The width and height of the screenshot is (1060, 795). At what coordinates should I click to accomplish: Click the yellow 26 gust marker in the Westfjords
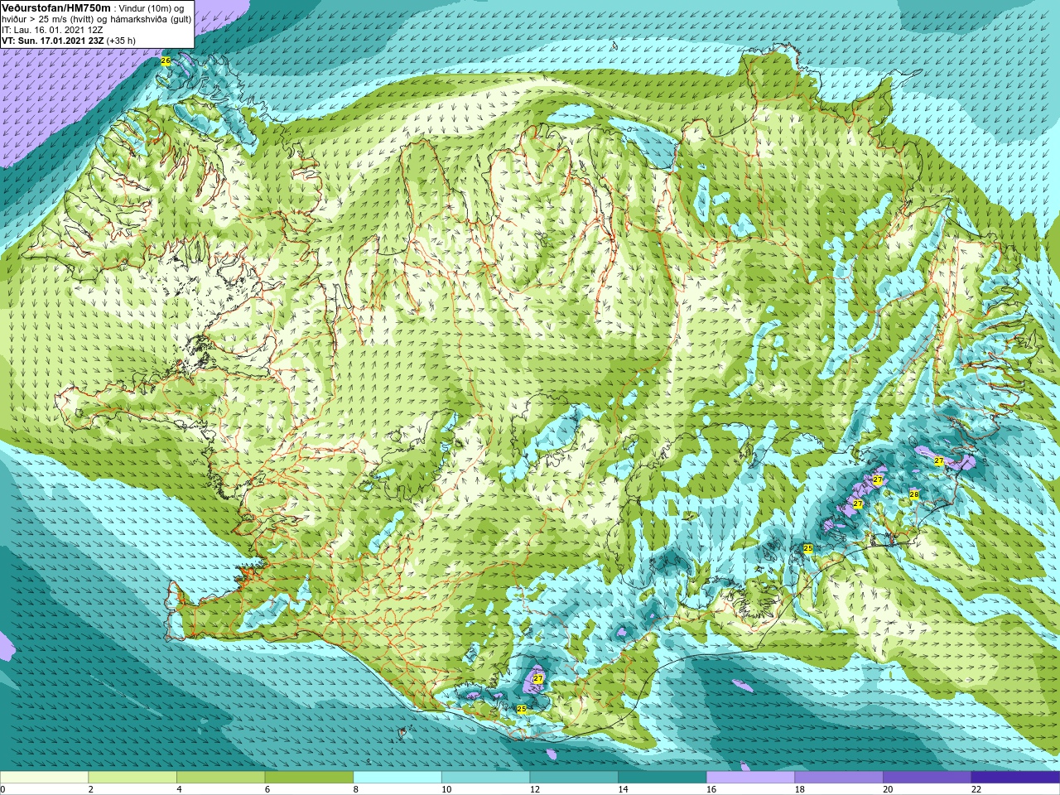coord(166,61)
